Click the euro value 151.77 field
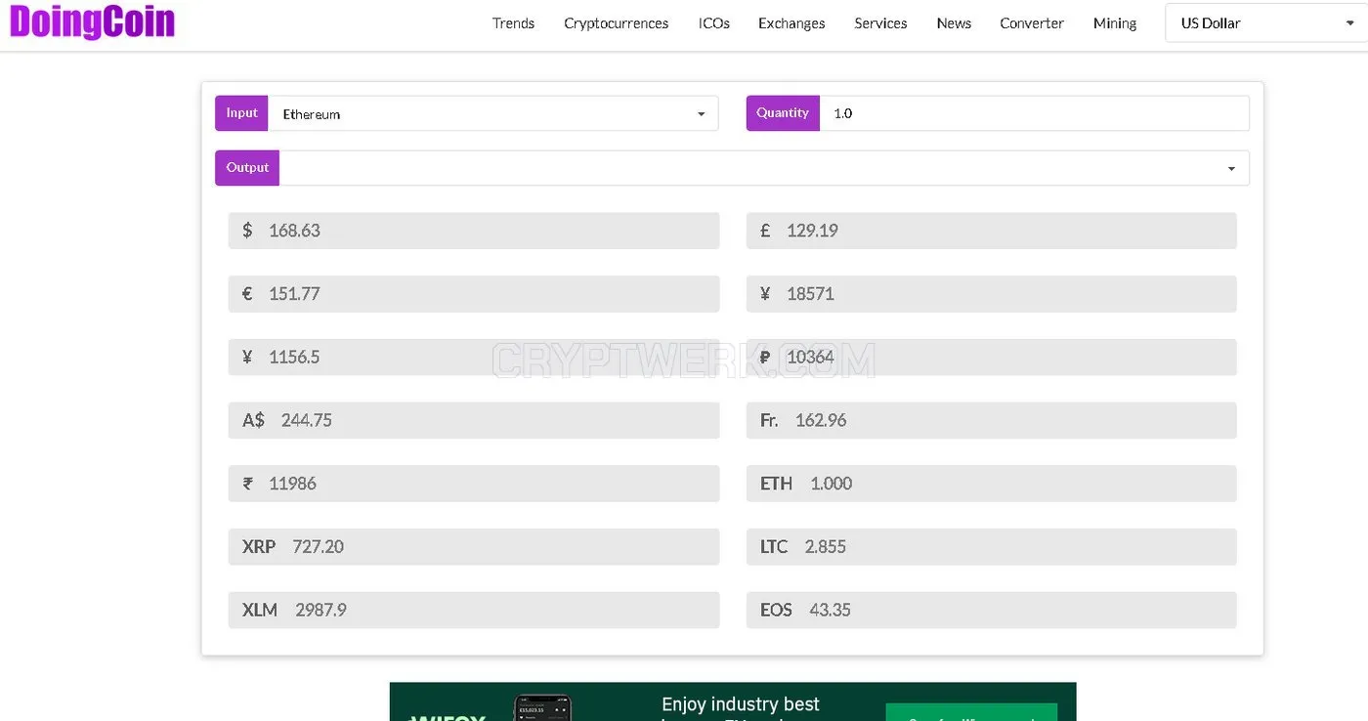The image size is (1368, 721). tap(474, 294)
